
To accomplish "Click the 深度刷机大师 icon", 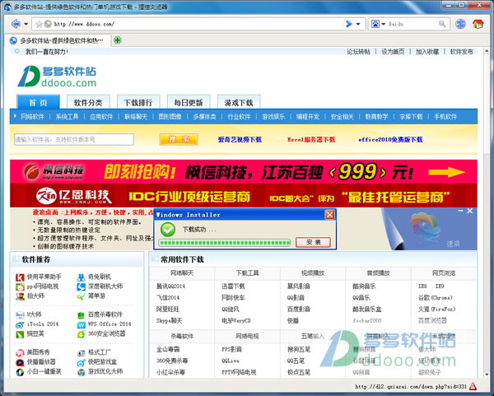I will (x=82, y=287).
